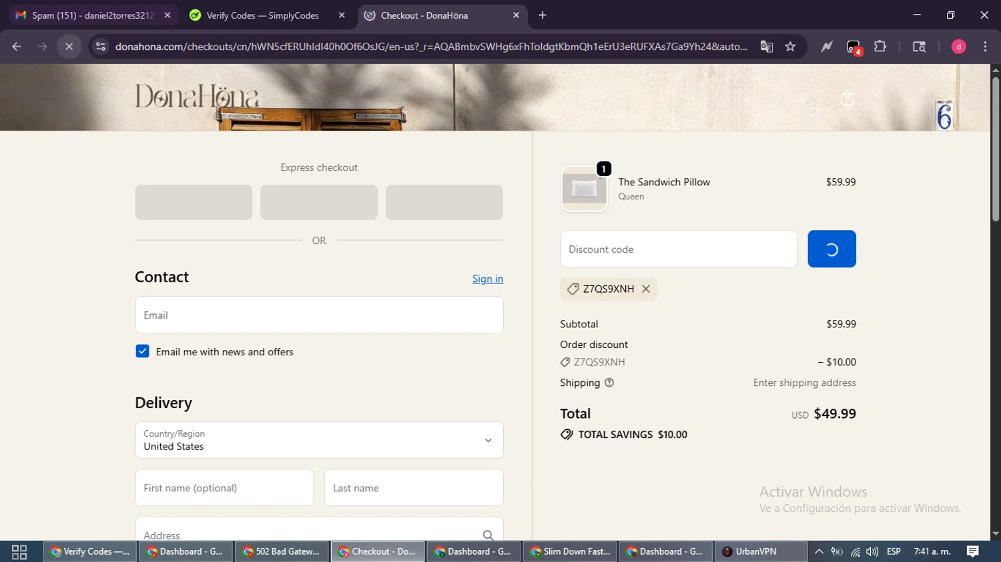Screen dimensions: 1001x562
Task: Click 'The Sandwich Pillow' product name
Action: [x=664, y=182]
